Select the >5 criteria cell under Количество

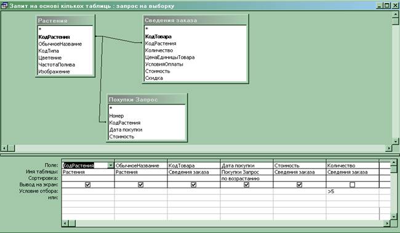(x=353, y=191)
